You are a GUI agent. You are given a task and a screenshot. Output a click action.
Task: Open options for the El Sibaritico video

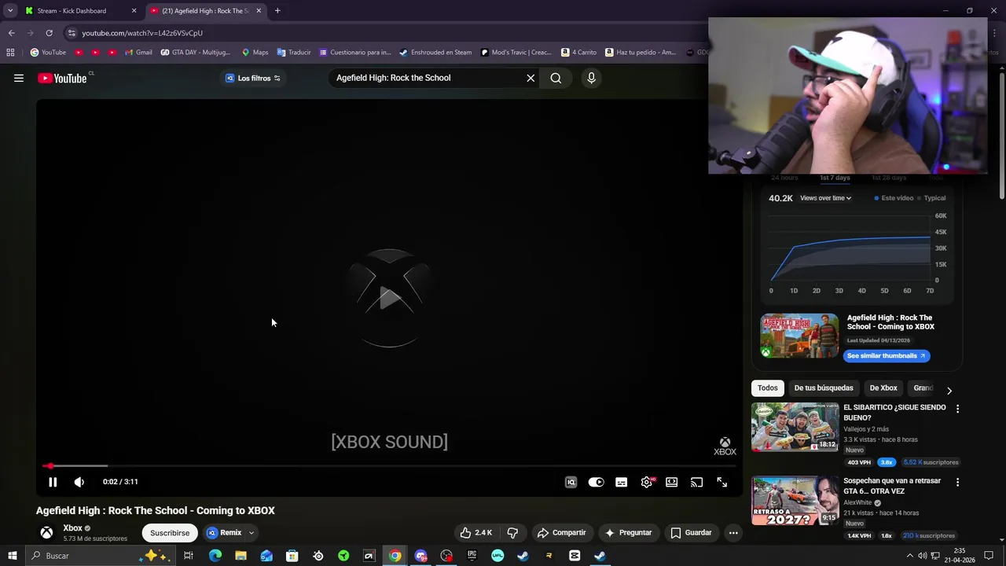coord(957,409)
